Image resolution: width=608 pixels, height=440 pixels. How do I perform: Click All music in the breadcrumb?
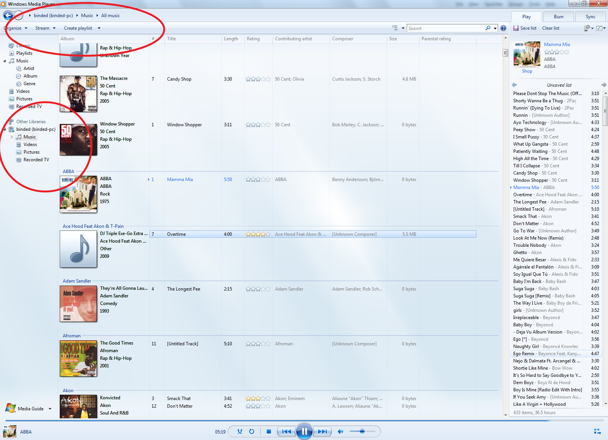pos(110,16)
